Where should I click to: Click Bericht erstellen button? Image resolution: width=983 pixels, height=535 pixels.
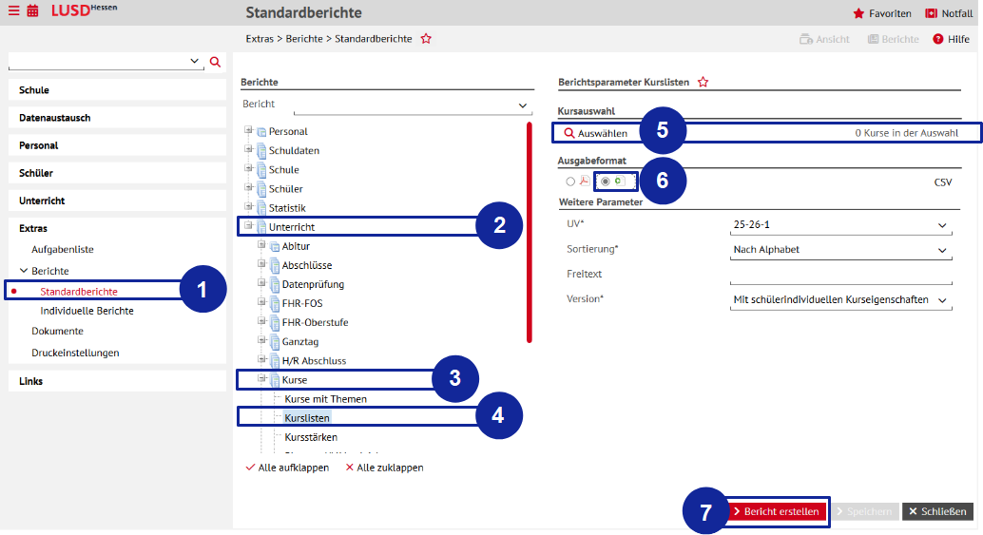pyautogui.click(x=777, y=511)
